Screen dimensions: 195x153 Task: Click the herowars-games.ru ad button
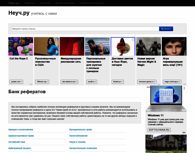point(147,82)
